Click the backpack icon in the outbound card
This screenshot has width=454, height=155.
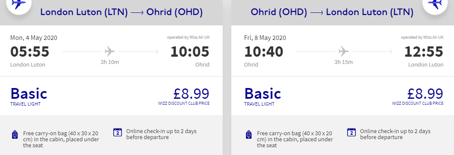[15, 134]
